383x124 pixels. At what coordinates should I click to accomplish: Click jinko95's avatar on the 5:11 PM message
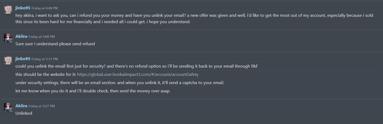point(8,60)
